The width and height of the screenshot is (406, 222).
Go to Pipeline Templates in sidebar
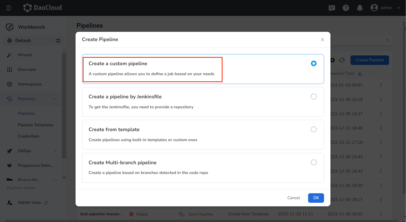coord(36,125)
